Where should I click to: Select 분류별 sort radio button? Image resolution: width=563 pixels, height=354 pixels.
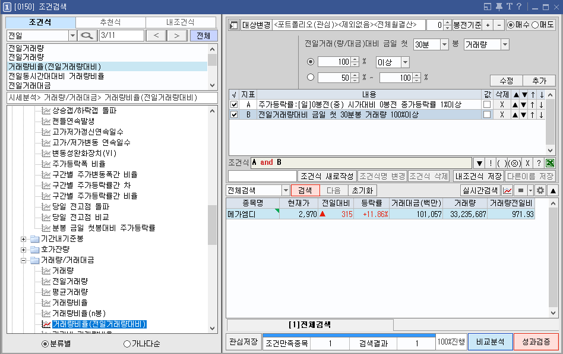point(45,344)
